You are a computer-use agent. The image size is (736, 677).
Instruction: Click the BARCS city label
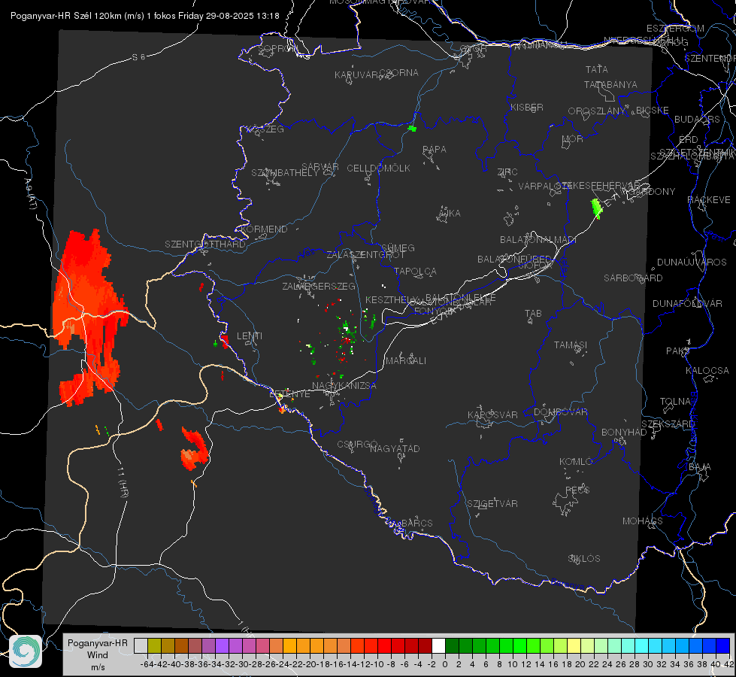point(416,523)
